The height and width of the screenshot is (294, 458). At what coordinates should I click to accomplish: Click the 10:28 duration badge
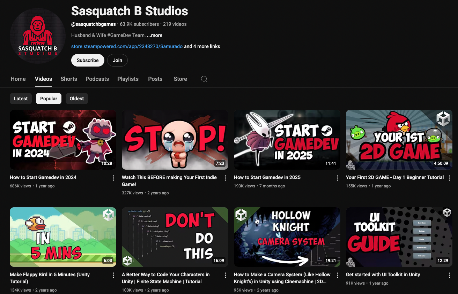point(107,163)
